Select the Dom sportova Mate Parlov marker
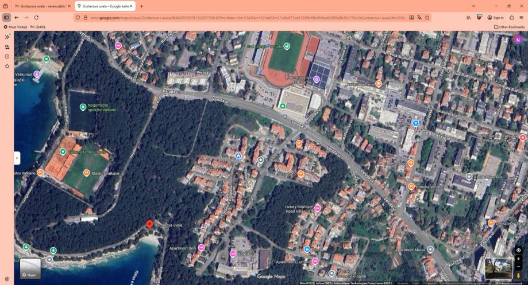Screen dimensions: 528x285 [x=316, y=79]
